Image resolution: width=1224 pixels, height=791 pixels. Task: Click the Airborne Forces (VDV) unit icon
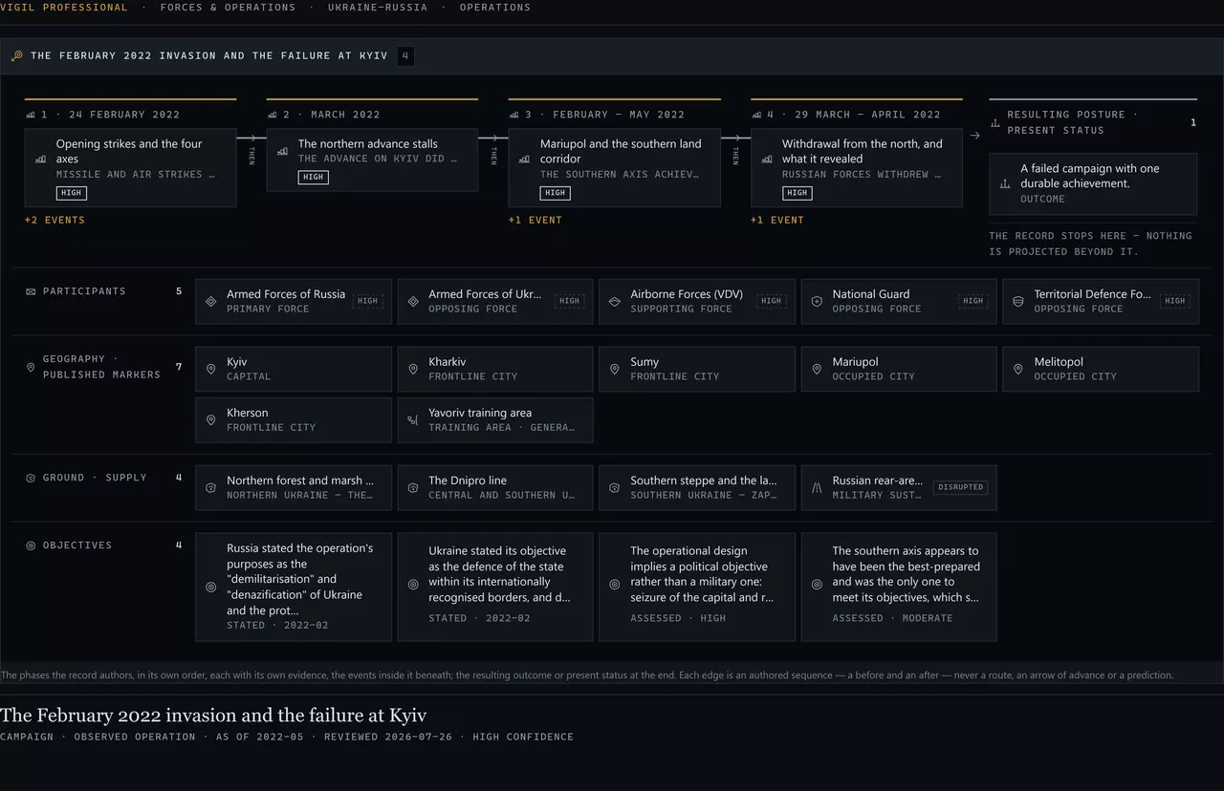coord(615,301)
